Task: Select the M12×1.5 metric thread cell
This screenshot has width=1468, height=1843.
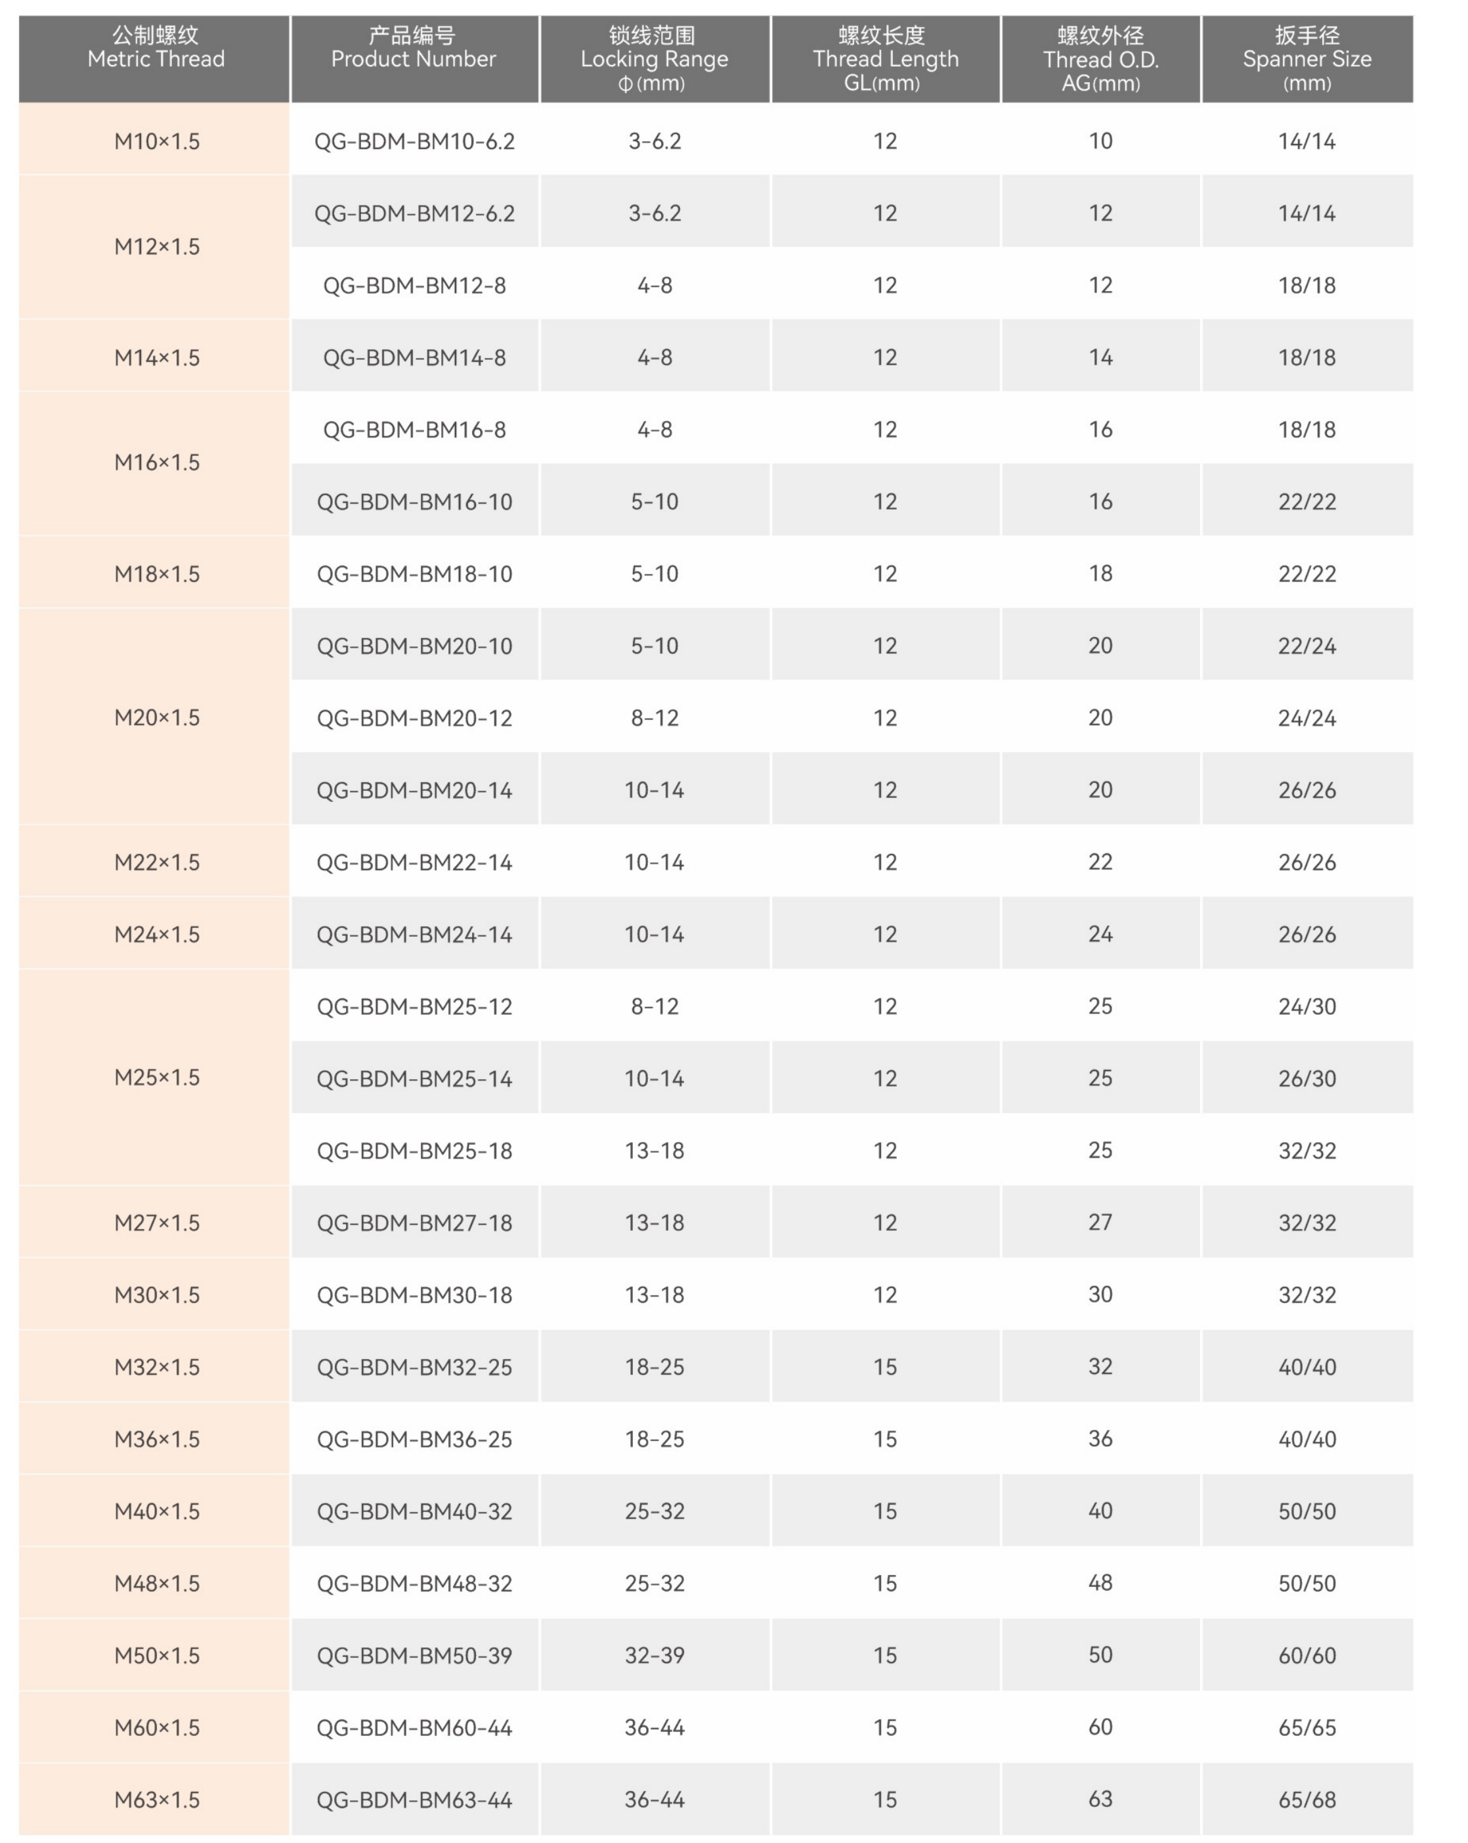Action: tap(156, 247)
